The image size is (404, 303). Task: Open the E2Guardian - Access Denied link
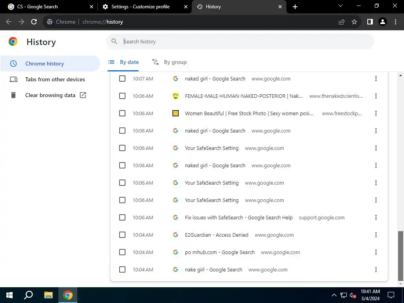217,235
